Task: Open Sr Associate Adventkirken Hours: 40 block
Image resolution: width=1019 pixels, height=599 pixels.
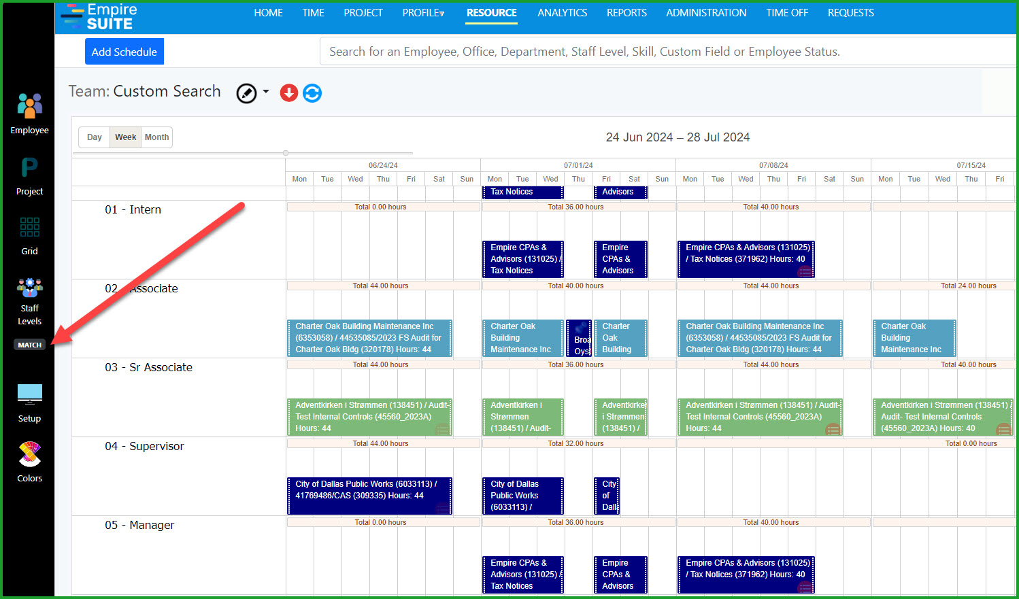Action: (x=943, y=417)
